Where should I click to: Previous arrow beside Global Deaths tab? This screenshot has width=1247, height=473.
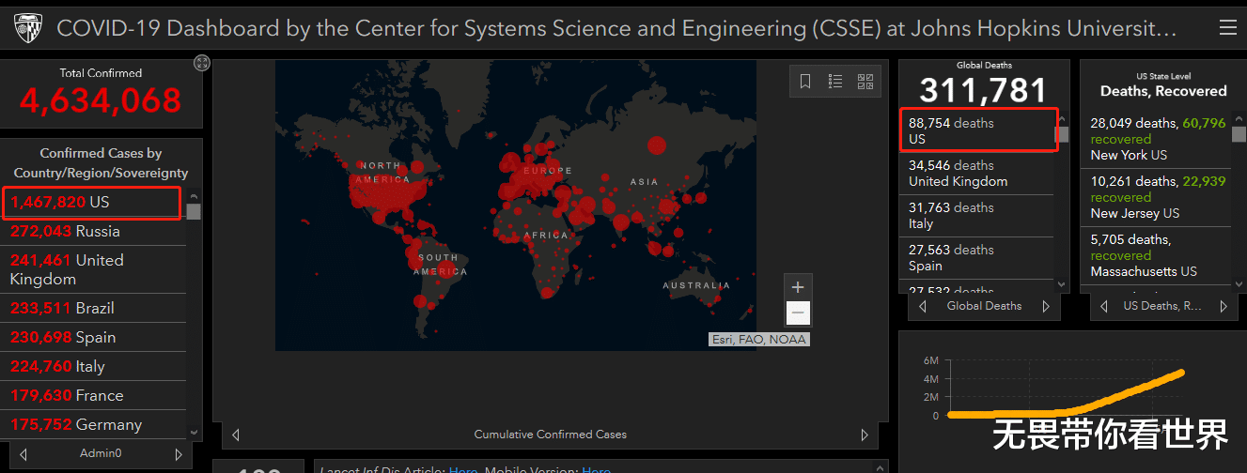click(x=923, y=306)
